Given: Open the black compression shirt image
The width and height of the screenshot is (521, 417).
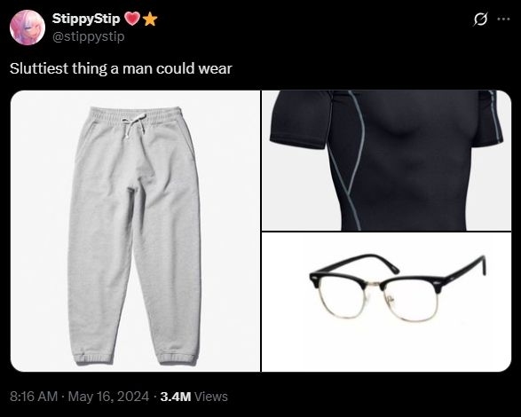Looking at the screenshot, I should pyautogui.click(x=386, y=161).
